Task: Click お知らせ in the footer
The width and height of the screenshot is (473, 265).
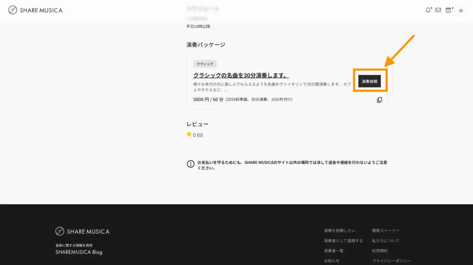Action: tap(331, 261)
